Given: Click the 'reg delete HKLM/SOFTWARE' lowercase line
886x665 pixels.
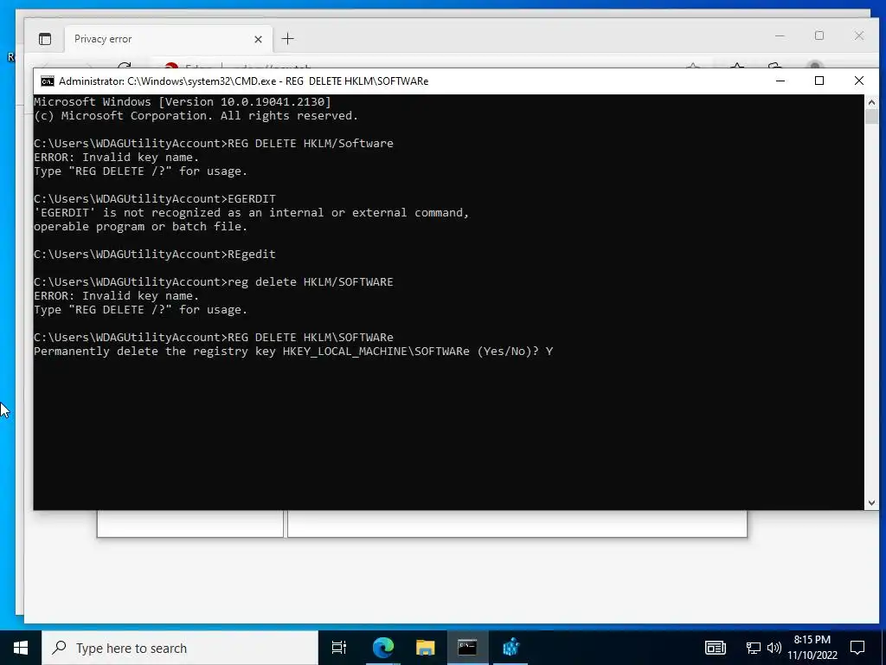Looking at the screenshot, I should pos(214,282).
